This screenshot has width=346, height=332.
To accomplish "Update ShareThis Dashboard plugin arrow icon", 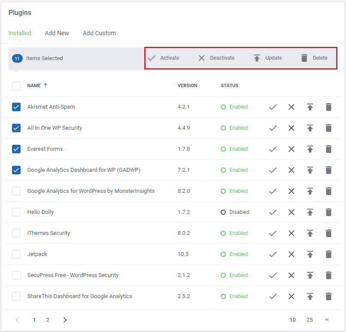I will [310, 296].
